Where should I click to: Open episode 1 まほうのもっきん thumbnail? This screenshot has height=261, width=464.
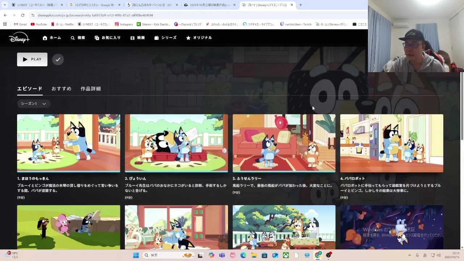(x=69, y=143)
